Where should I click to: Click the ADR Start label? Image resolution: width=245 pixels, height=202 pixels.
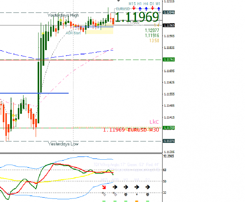coord(73,33)
